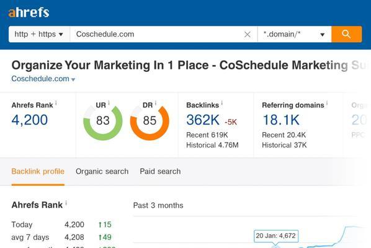The height and width of the screenshot is (248, 371).
Task: Click the info icon beside Backlinks
Action: [222, 103]
